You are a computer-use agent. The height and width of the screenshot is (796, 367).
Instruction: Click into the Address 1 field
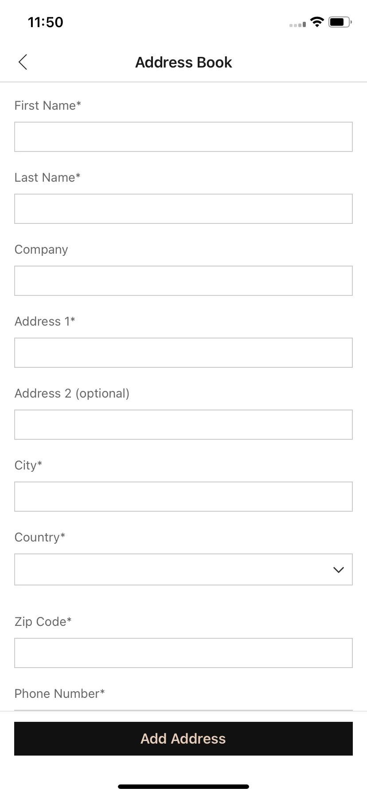pyautogui.click(x=183, y=353)
